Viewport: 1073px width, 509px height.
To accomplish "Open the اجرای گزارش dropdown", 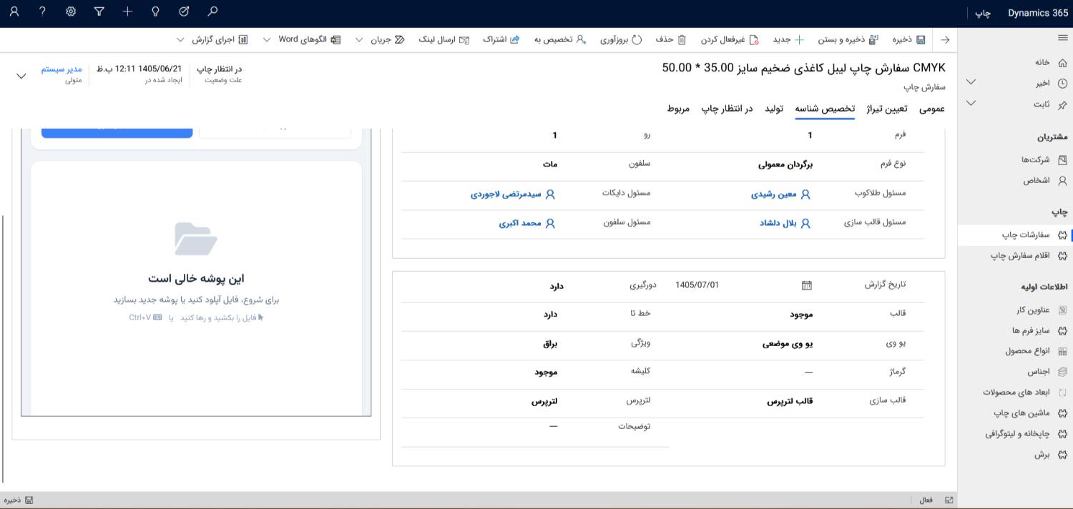I will pos(212,39).
